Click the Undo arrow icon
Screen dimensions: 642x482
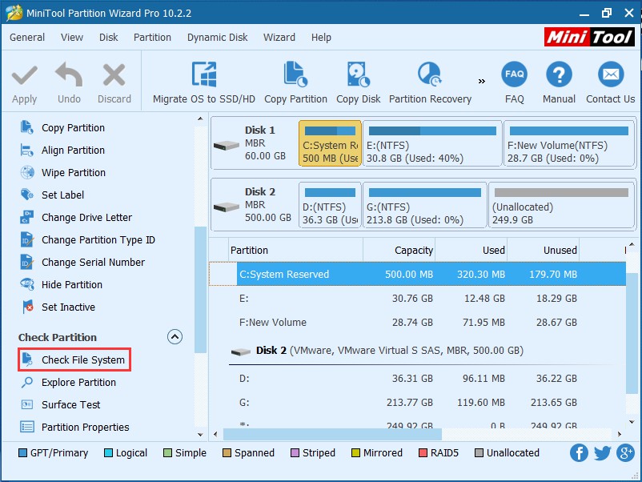[69, 75]
